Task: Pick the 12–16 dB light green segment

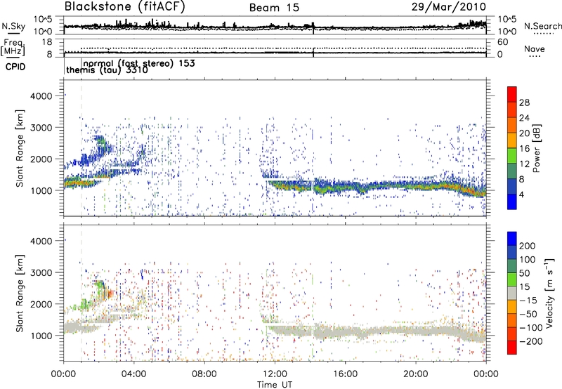Action: click(512, 156)
